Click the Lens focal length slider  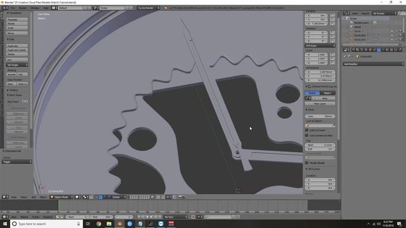coord(320,117)
